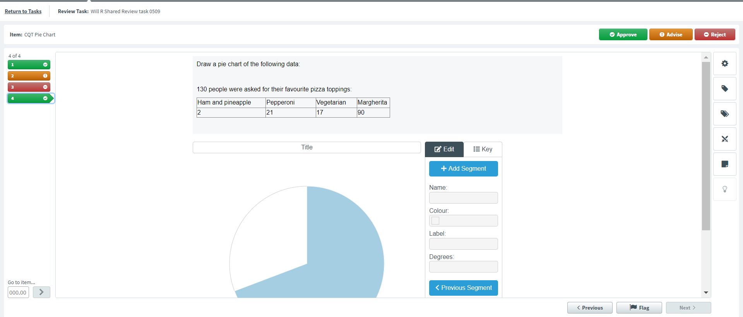
Task: Select review item 3 in list
Action: (29, 87)
